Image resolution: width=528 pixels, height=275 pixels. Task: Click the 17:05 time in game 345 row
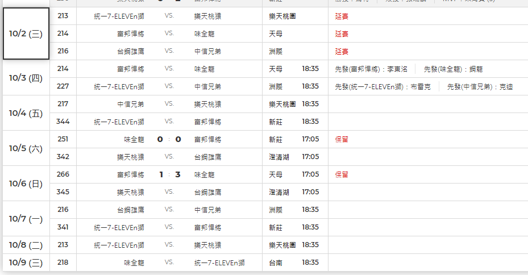coord(310,192)
